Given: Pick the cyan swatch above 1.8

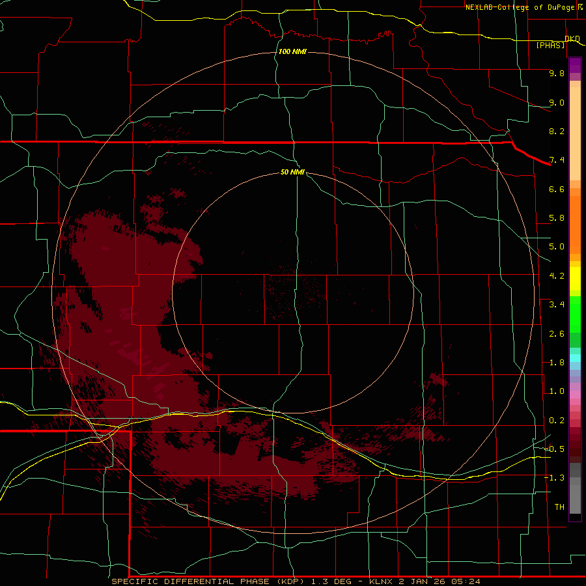Looking at the screenshot, I should pyautogui.click(x=575, y=358).
